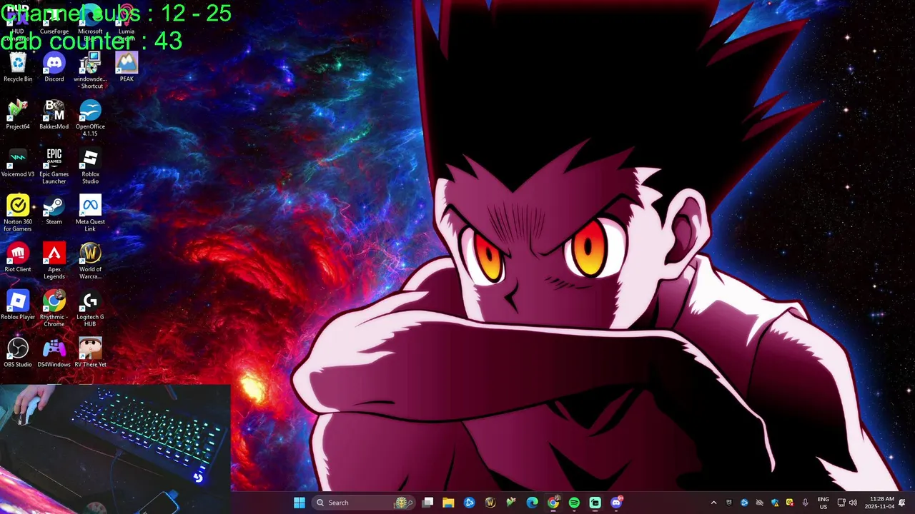Open Task View on the taskbar
915x514 pixels.
(427, 503)
